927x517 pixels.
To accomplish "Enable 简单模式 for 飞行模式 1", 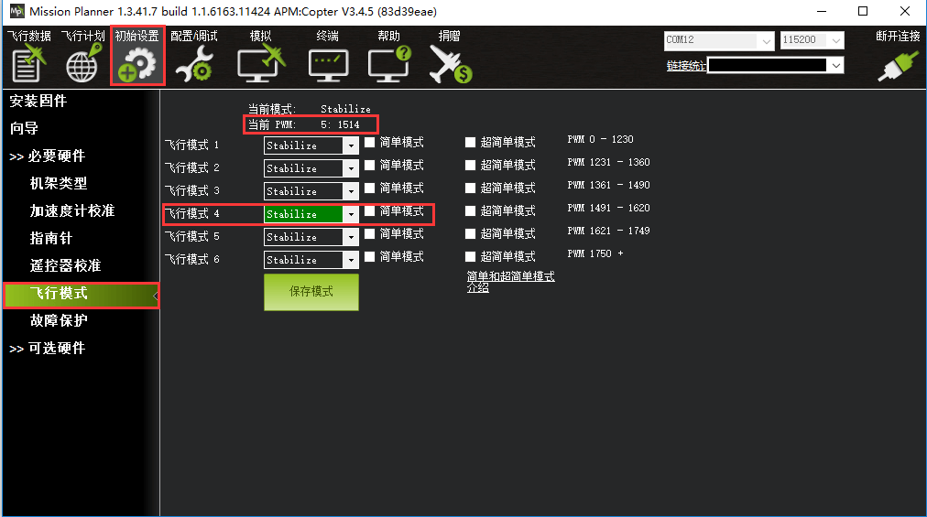I will pos(369,143).
